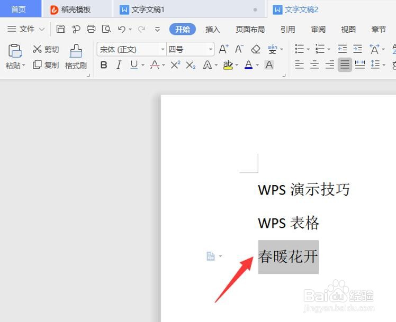Open underline style dropdown arrow
This screenshot has height=322, width=396.
click(x=143, y=66)
